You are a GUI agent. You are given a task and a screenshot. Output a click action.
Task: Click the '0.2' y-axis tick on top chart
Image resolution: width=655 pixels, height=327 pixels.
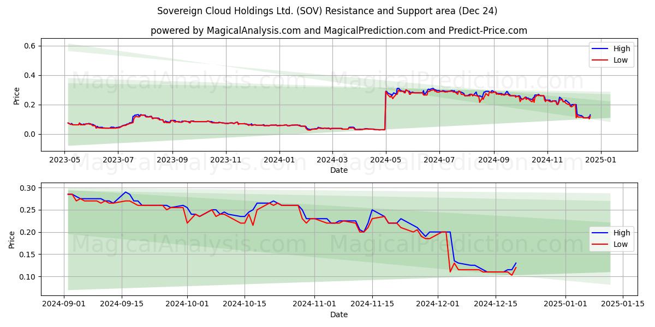tap(29, 105)
